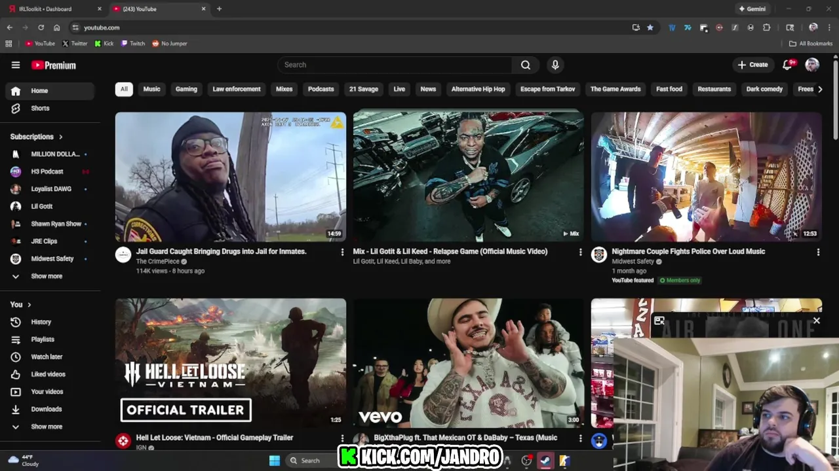The width and height of the screenshot is (839, 471).
Task: Expand Show more under Subscriptions
Action: pyautogui.click(x=50, y=276)
